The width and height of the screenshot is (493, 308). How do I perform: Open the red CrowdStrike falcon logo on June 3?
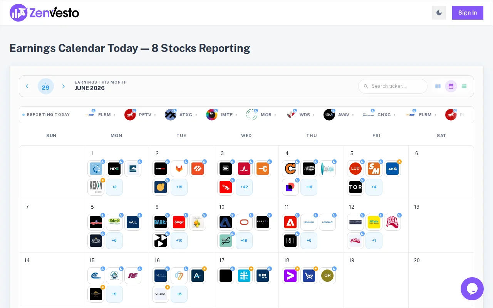[x=226, y=187]
